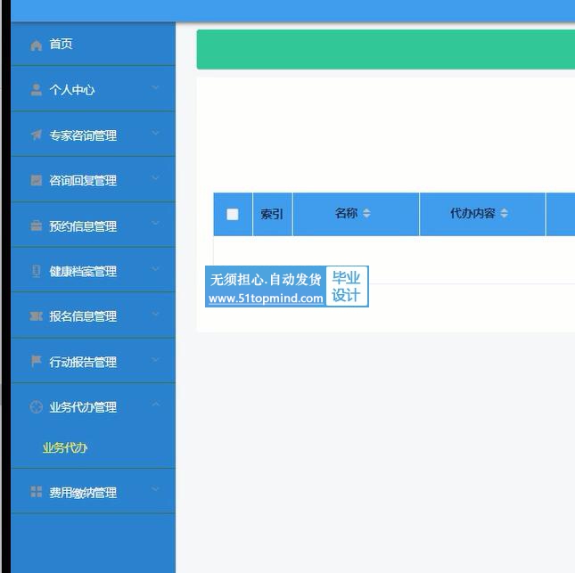Viewport: 575px width, 573px height.
Task: Click the 代办内容 column header text
Action: tap(472, 213)
